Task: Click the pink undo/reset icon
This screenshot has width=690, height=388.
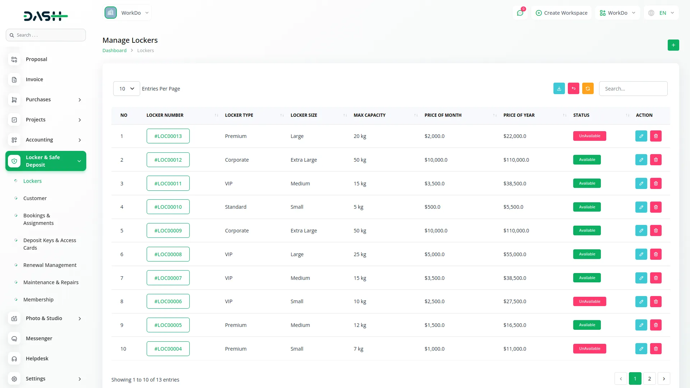Action: pyautogui.click(x=573, y=88)
